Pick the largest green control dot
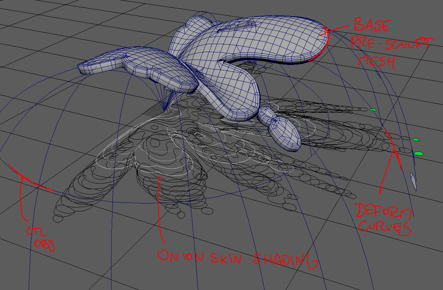This screenshot has height=290, width=443. pos(419,154)
